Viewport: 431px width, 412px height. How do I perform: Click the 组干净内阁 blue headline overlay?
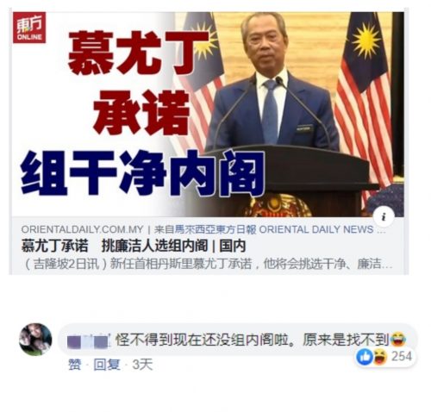pos(143,172)
